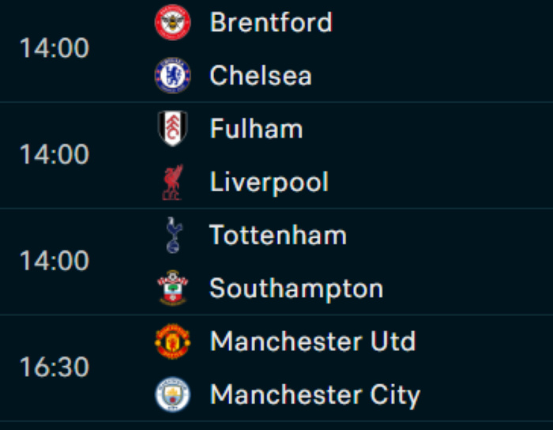Screen dimensions: 553x430
Task: Click the Southampton team name
Action: [296, 289]
